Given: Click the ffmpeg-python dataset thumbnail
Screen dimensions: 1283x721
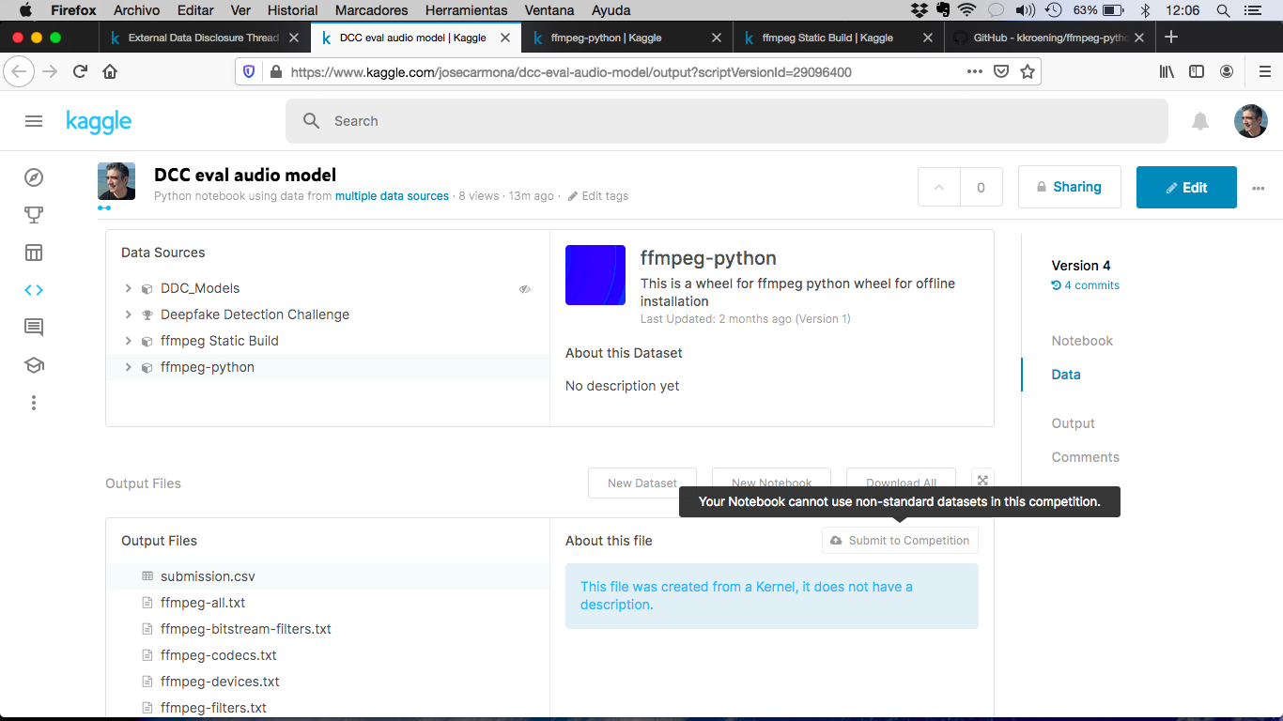Looking at the screenshot, I should [595, 275].
